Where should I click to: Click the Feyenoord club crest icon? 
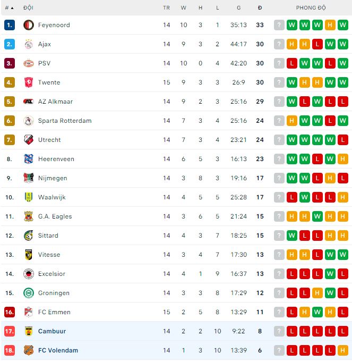coord(29,25)
